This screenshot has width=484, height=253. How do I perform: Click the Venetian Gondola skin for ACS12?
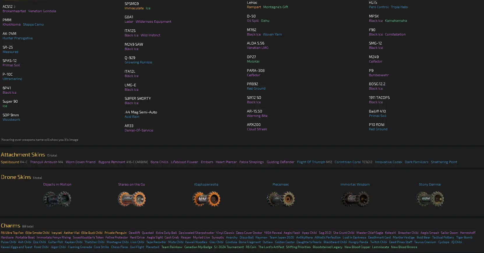tap(42, 11)
